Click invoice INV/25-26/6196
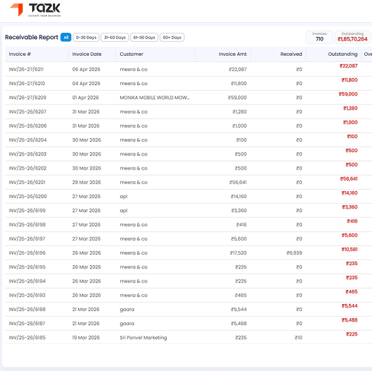 (27, 252)
